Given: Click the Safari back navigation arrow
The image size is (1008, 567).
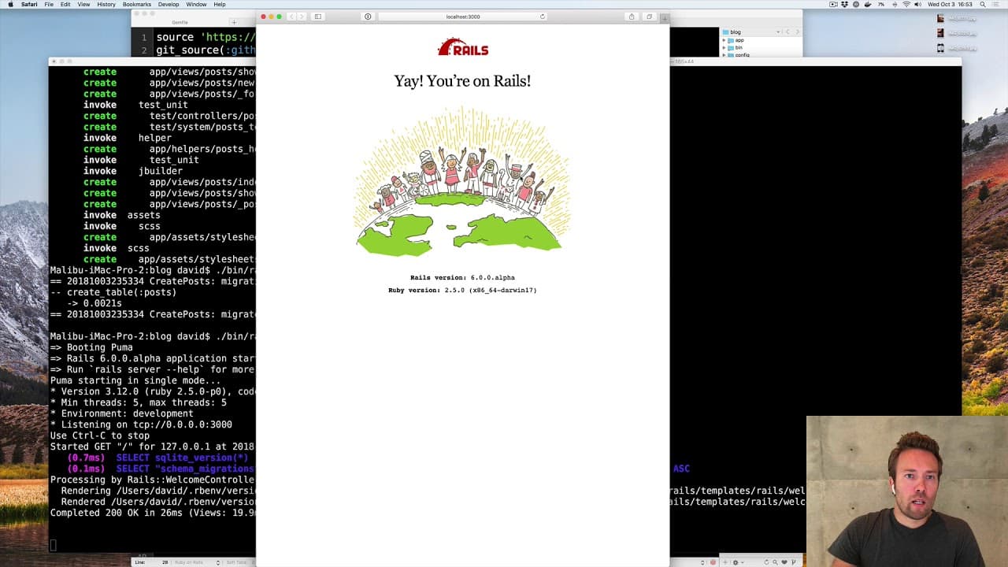Looking at the screenshot, I should pyautogui.click(x=291, y=17).
